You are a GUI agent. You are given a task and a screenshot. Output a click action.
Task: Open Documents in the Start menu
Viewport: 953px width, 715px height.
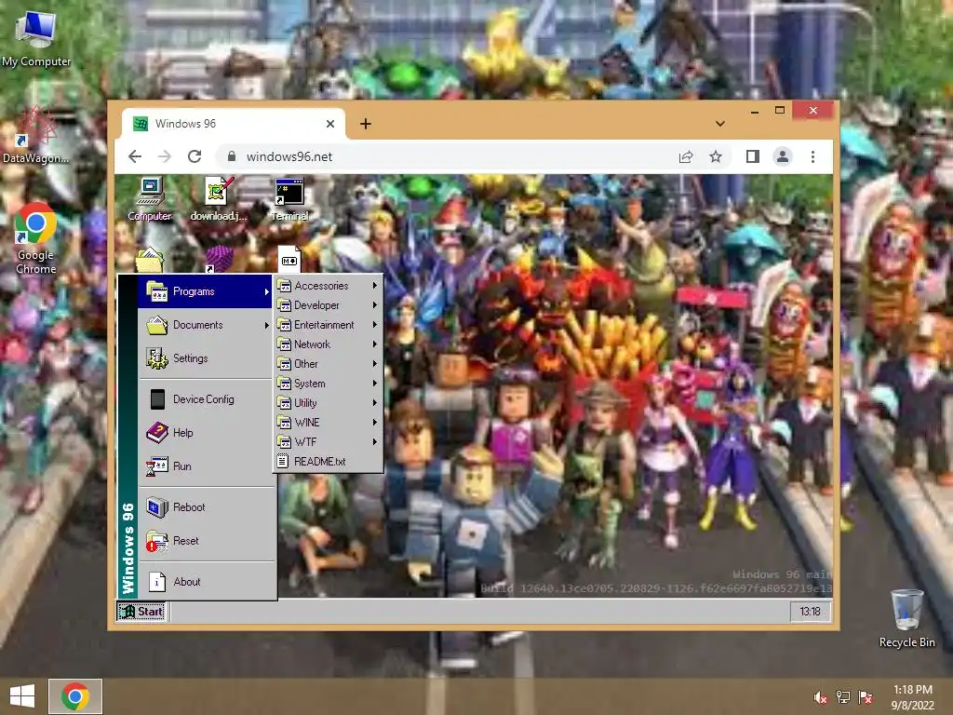[x=207, y=325]
